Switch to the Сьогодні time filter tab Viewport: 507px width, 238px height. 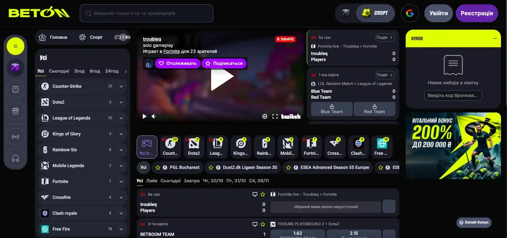(59, 71)
